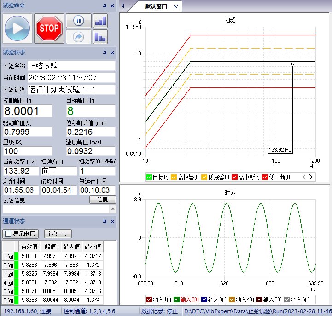Click the red STOP button
332x316 pixels.
49,29
